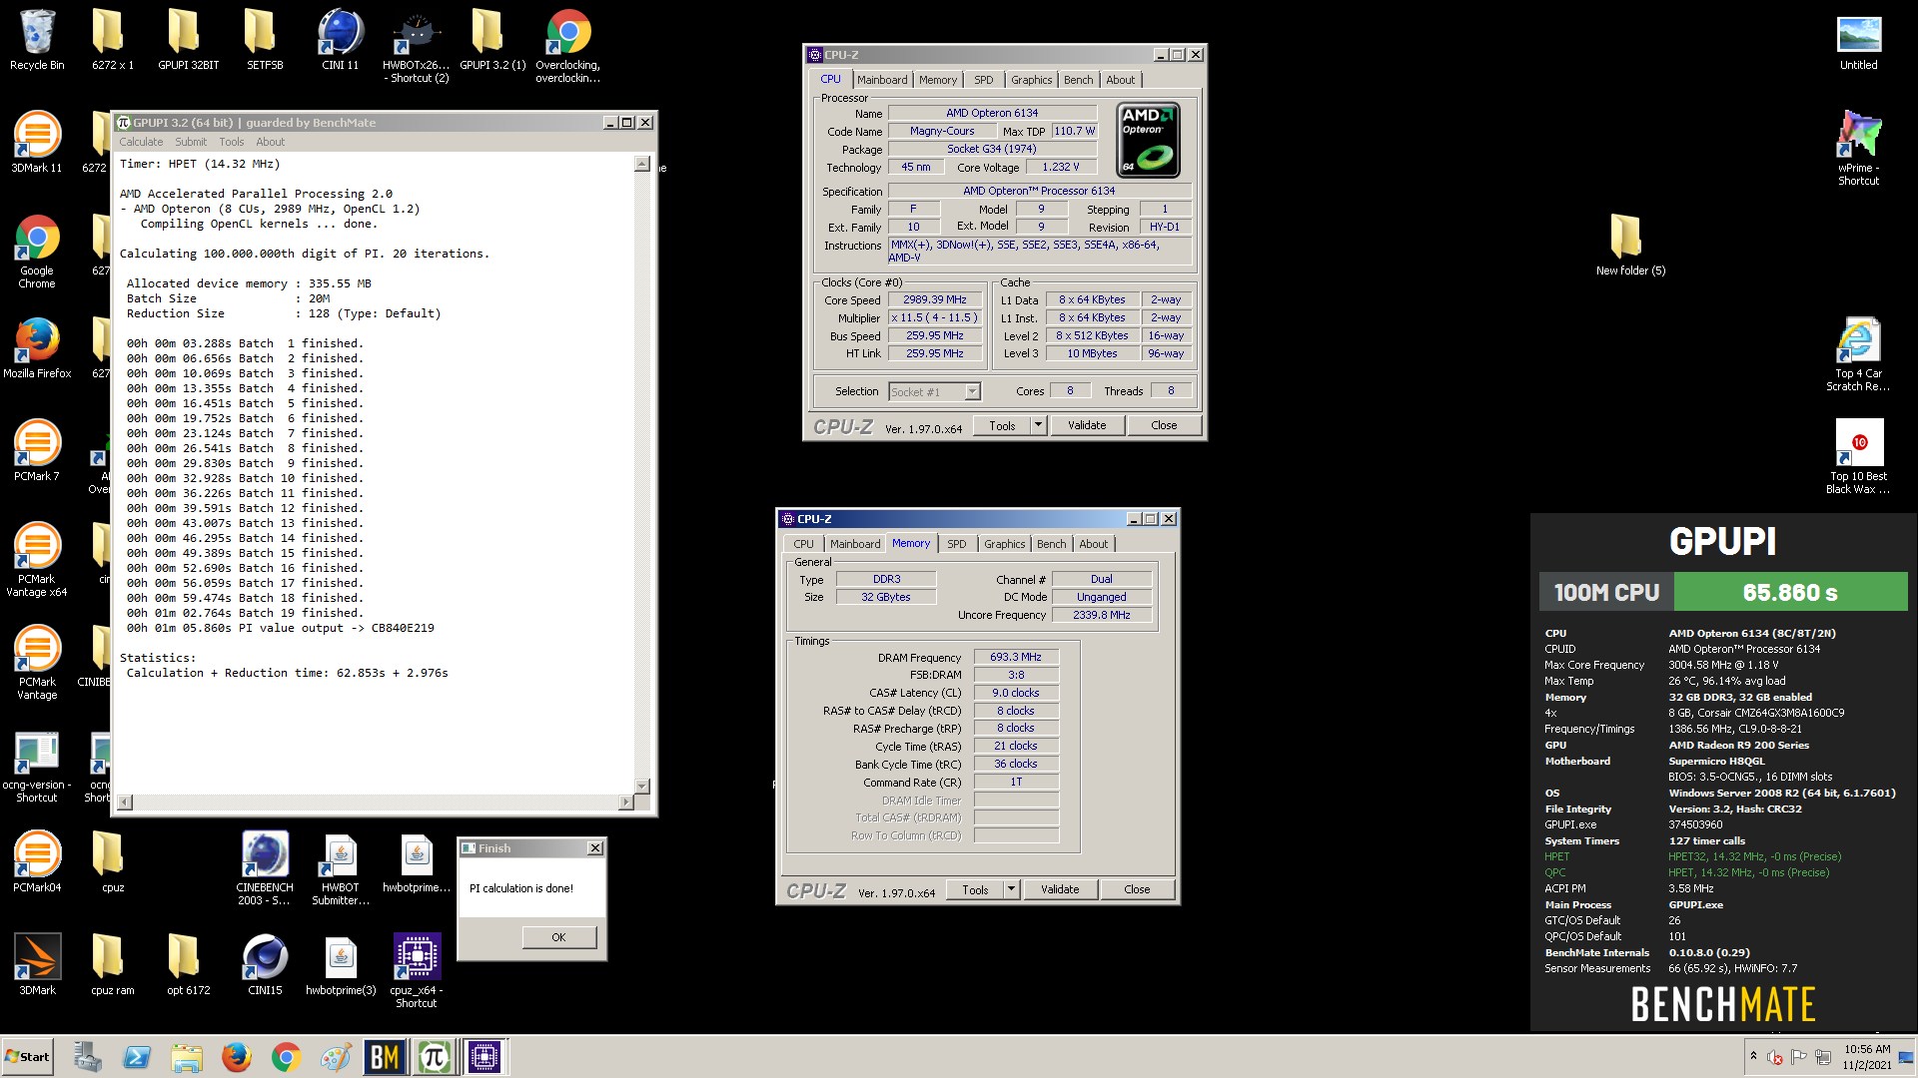Open the hwbotprime(3) file icon

[341, 964]
